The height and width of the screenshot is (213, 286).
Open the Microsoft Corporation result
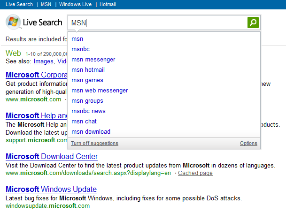coord(36,75)
